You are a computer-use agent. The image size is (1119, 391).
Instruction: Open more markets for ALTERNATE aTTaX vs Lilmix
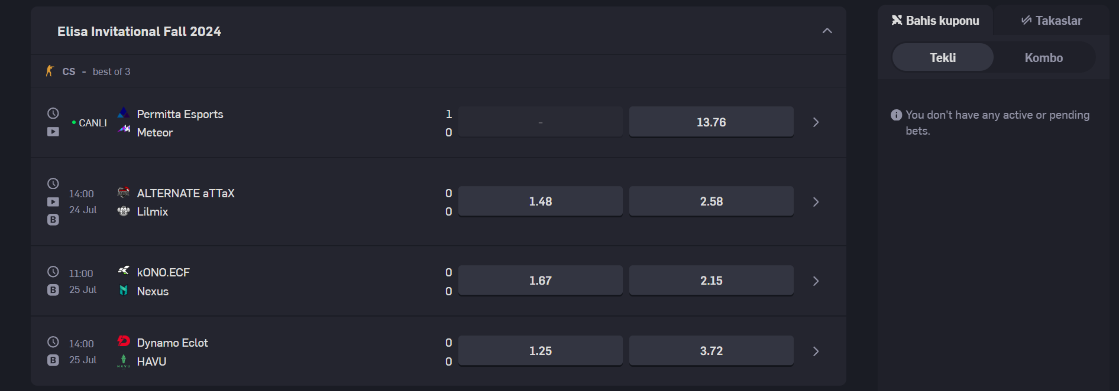[816, 202]
